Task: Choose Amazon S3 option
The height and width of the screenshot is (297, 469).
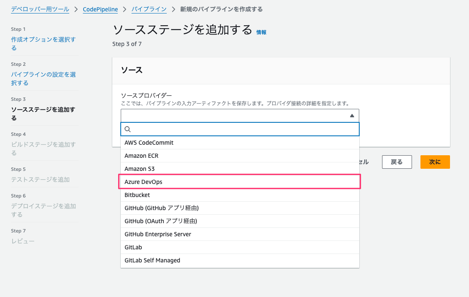Action: click(240, 169)
